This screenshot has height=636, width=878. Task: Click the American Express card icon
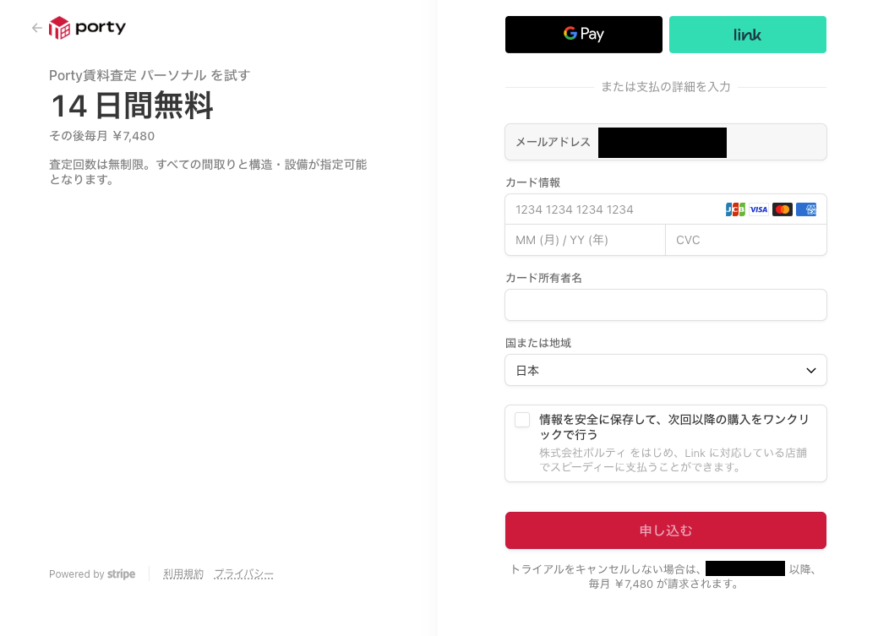pyautogui.click(x=806, y=209)
